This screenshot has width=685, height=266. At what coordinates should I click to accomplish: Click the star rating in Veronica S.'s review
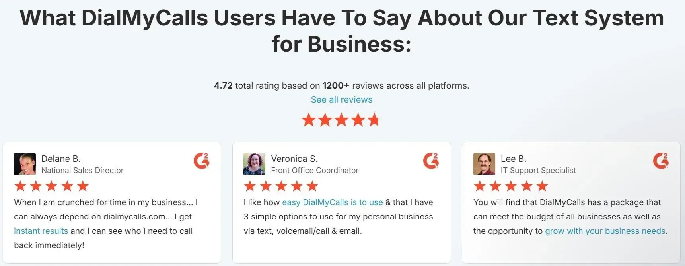coord(281,186)
